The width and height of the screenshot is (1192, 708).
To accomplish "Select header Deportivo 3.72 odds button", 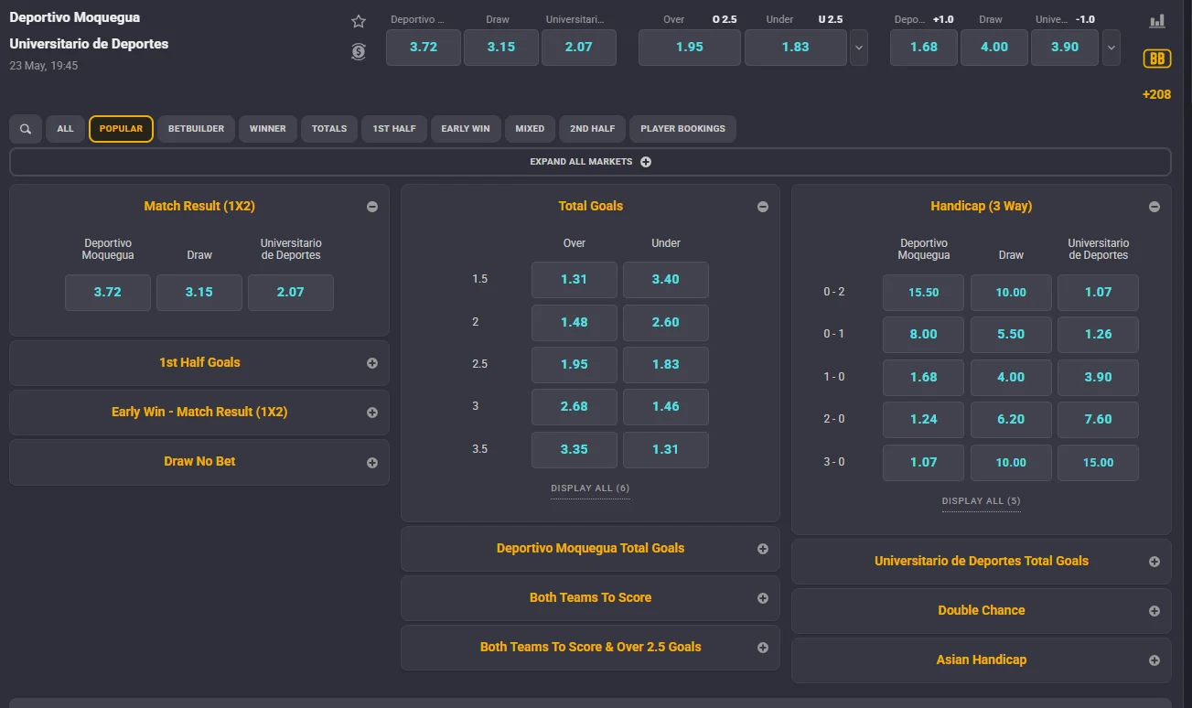I will click(424, 48).
